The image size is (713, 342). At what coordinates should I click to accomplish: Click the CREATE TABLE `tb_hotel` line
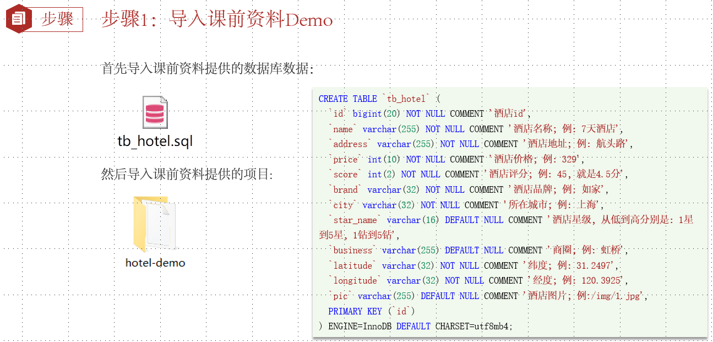pyautogui.click(x=380, y=99)
